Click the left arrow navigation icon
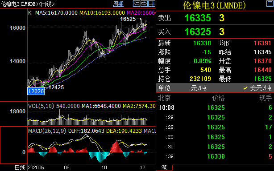 coord(137,4)
